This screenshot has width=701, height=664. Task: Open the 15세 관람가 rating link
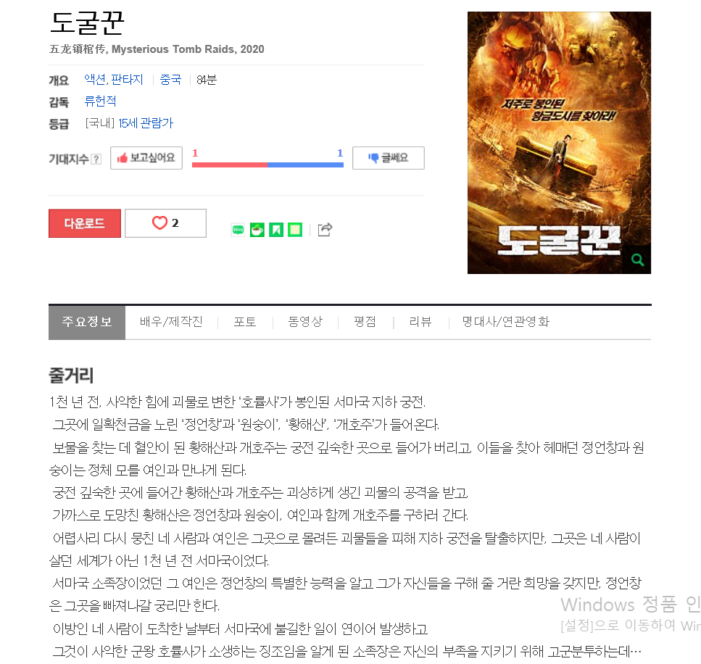click(146, 123)
